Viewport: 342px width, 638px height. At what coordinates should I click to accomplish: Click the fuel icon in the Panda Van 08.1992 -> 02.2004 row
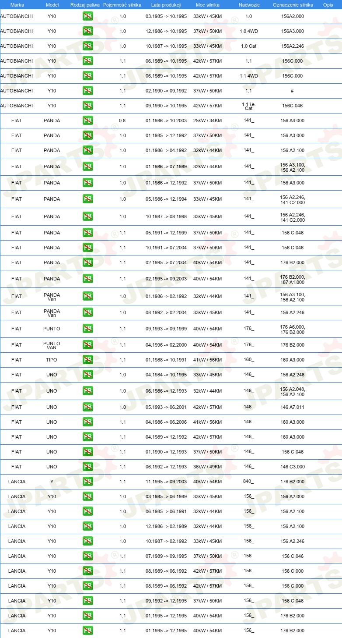[x=87, y=312]
